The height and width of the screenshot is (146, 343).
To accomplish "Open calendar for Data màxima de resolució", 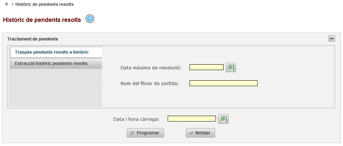I will tap(231, 68).
